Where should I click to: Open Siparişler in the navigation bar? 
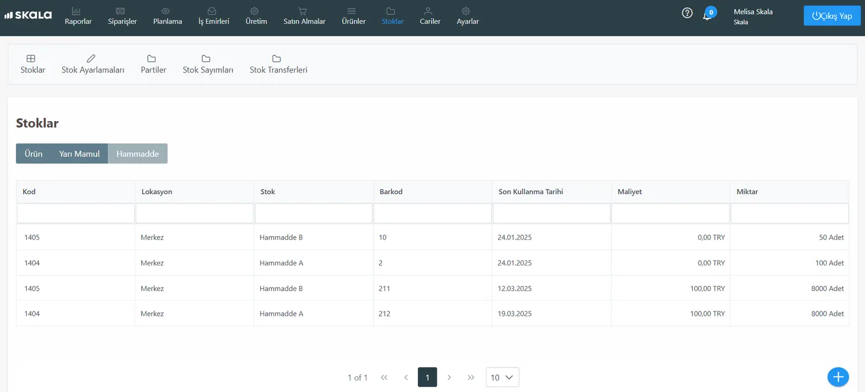pos(122,16)
